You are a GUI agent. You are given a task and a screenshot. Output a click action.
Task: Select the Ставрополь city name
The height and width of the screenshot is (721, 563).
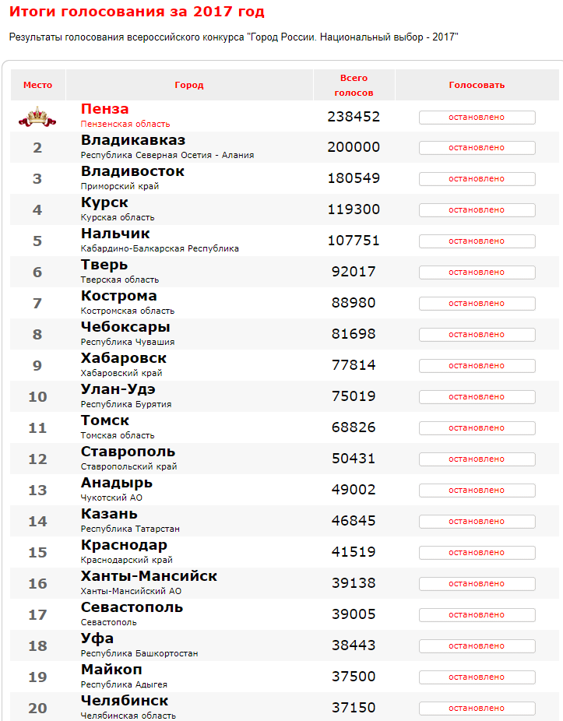point(128,452)
